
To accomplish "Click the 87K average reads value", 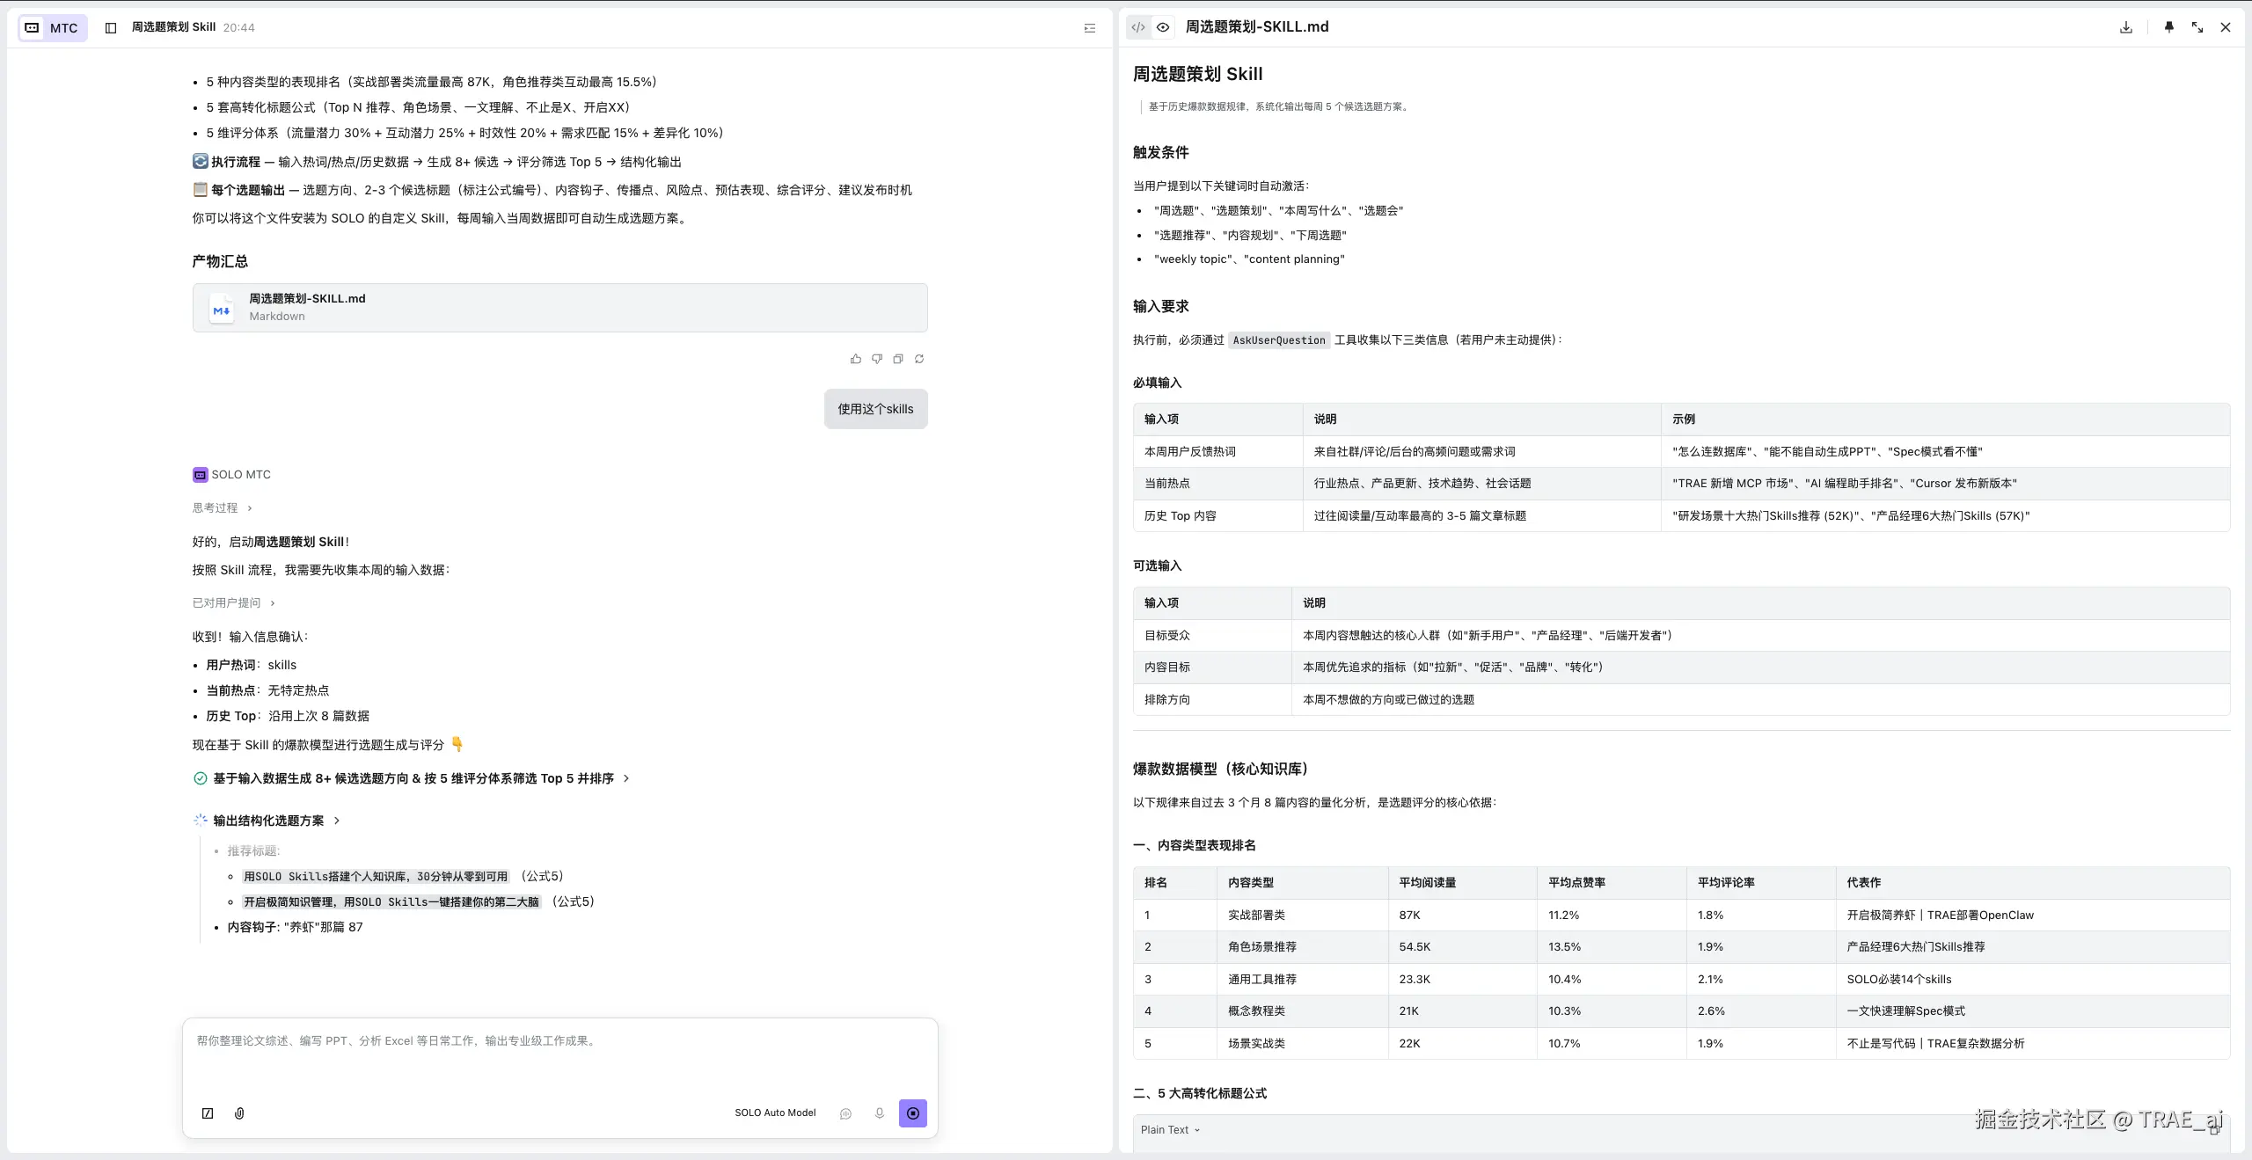I will pyautogui.click(x=1409, y=916).
